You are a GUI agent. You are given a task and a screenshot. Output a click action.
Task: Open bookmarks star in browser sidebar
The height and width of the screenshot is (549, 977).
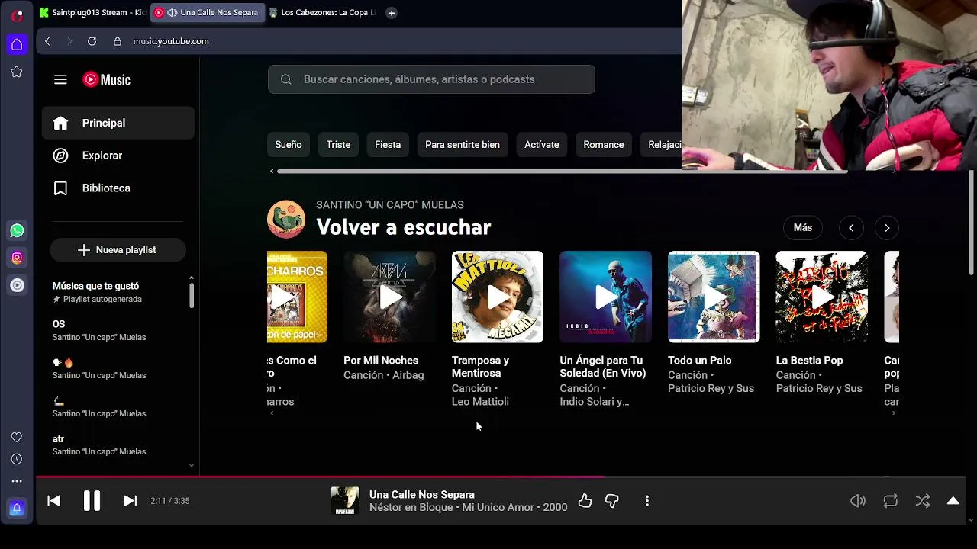tap(17, 72)
